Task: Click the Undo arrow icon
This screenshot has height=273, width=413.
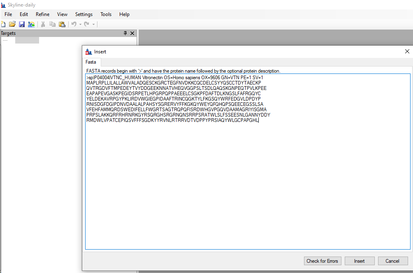Action: tap(74, 24)
